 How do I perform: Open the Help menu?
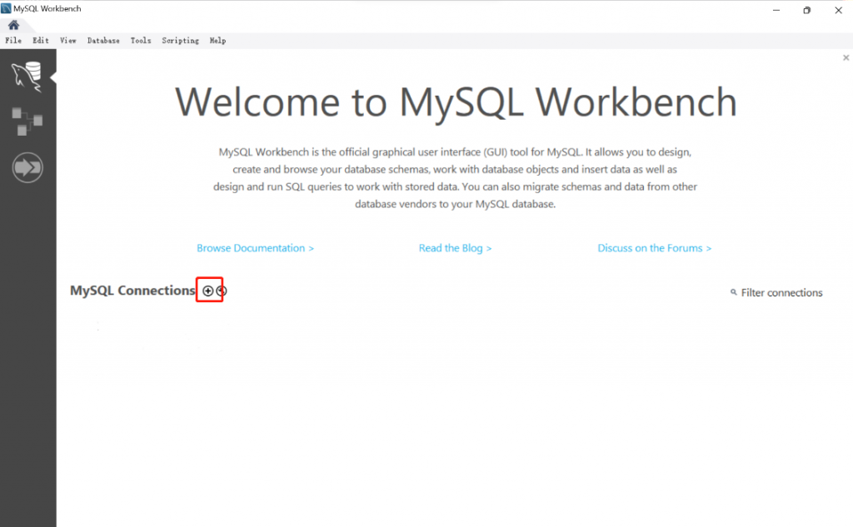pos(217,41)
